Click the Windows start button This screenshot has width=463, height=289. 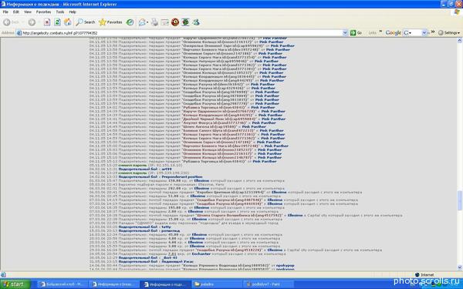click(15, 284)
